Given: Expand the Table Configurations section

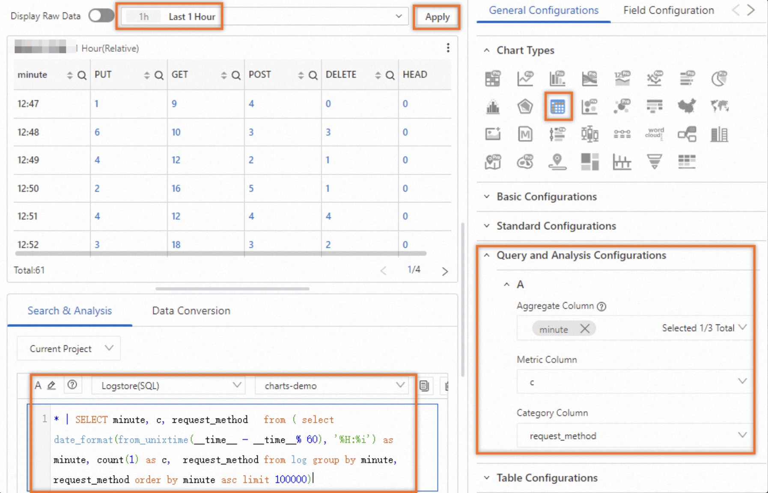Looking at the screenshot, I should 487,478.
